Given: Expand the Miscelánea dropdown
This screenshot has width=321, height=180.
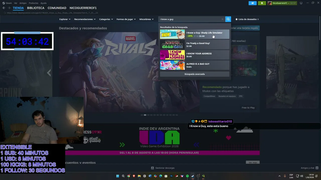Looking at the screenshot, I should [146, 19].
